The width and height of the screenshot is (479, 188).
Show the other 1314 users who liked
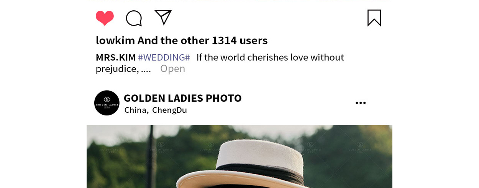(202, 40)
